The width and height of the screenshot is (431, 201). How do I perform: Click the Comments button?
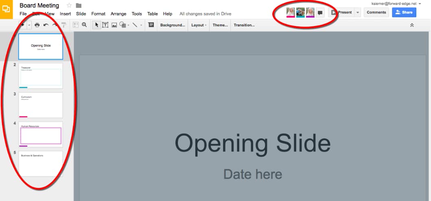point(376,13)
